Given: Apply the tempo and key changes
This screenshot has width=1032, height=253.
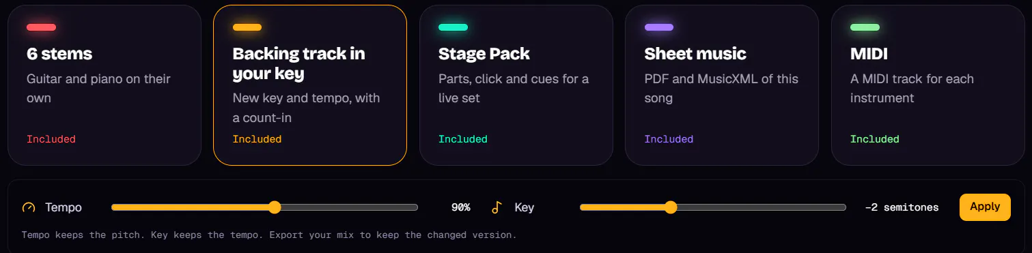Looking at the screenshot, I should click(x=985, y=207).
